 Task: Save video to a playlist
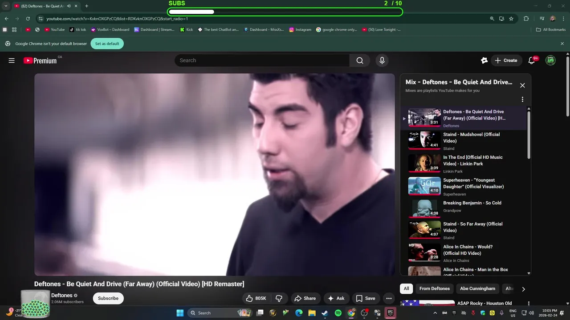366,298
